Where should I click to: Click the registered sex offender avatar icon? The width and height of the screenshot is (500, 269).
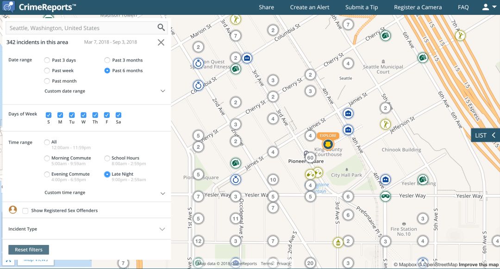13,209
